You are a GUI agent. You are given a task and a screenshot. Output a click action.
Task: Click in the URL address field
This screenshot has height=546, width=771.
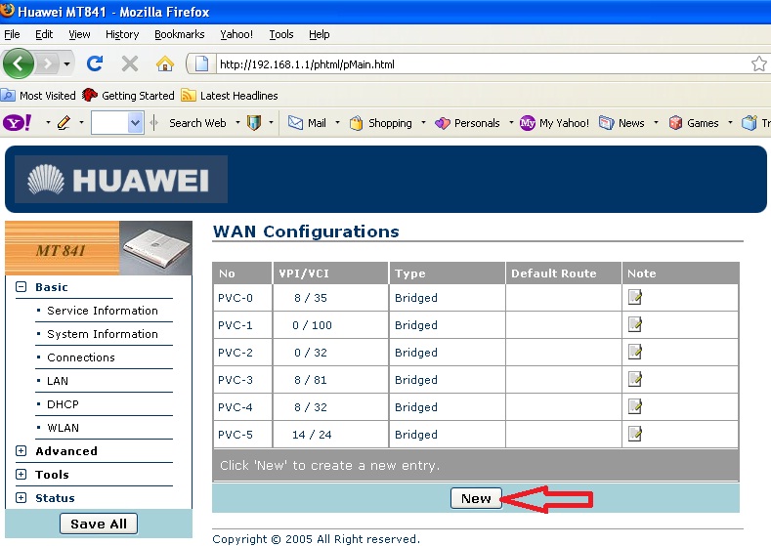[x=482, y=64]
